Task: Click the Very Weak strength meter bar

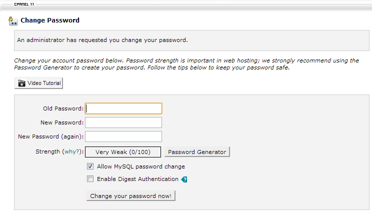Action: point(123,152)
